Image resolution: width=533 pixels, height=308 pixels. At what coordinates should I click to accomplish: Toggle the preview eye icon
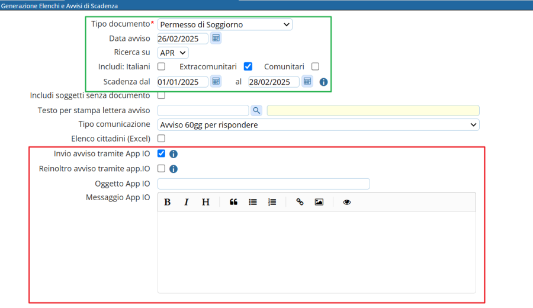(x=347, y=202)
